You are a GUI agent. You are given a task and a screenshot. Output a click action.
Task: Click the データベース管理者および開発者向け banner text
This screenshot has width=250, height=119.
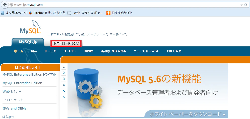168,92
